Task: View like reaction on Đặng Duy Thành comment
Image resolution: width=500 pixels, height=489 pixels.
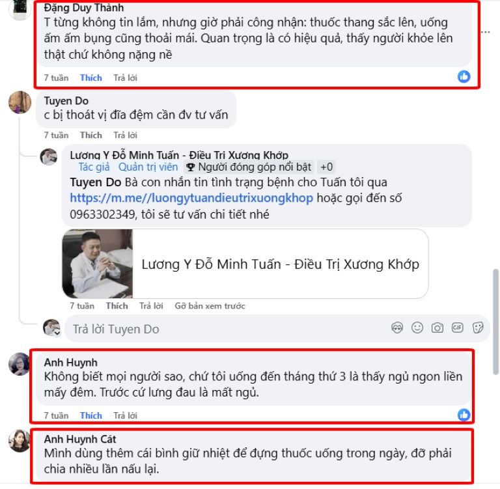Action: pyautogui.click(x=464, y=77)
